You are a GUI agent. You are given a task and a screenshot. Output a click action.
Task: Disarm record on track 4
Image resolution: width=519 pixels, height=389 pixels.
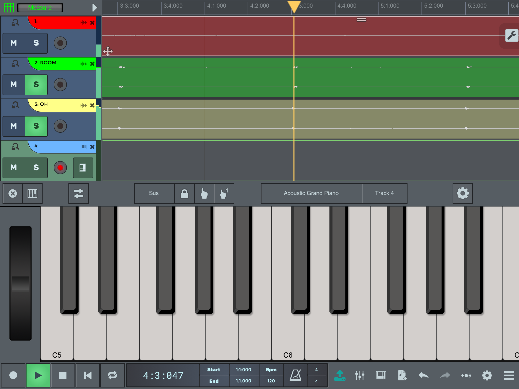coord(60,168)
